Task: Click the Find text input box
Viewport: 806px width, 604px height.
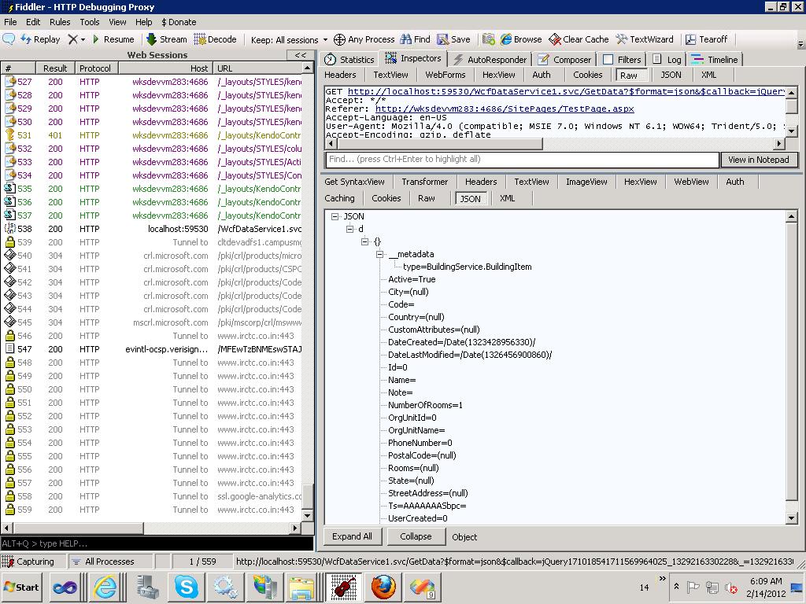Action: point(523,160)
